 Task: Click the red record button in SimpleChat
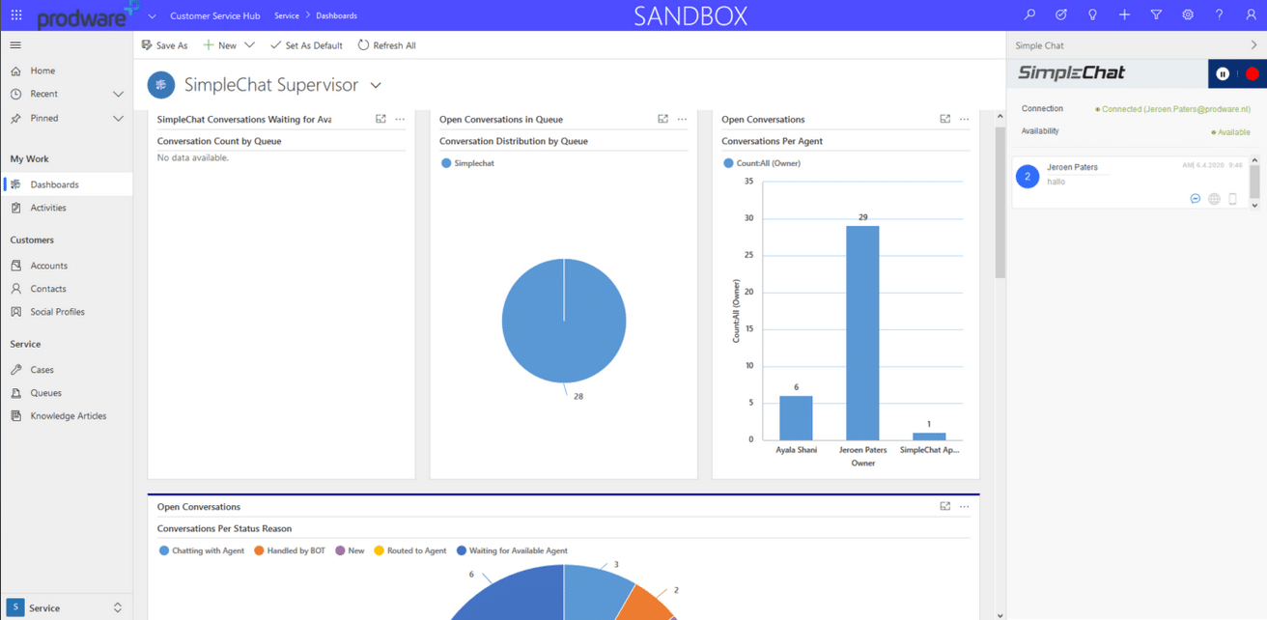click(1252, 73)
